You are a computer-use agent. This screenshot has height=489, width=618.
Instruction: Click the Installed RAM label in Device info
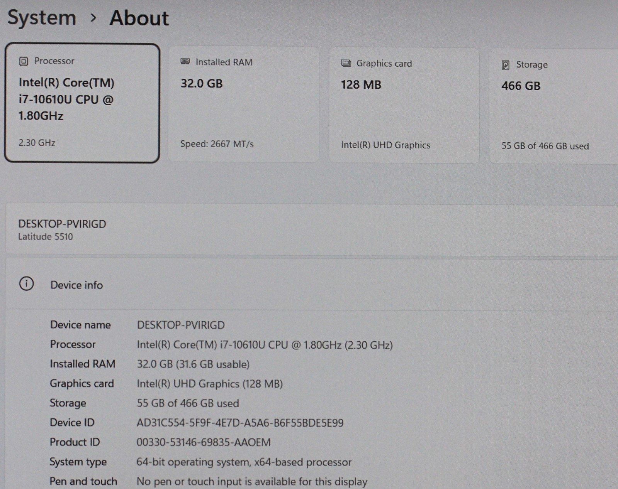pos(83,364)
